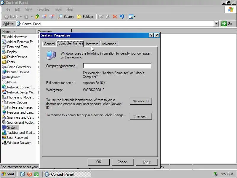
Task: Click the Change... button
Action: tap(141, 116)
